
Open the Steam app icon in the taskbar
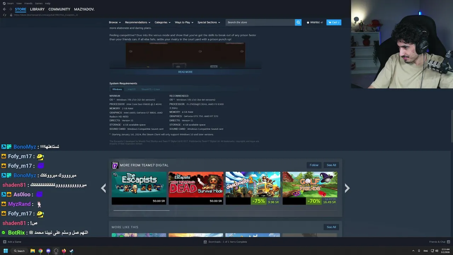coord(71,251)
